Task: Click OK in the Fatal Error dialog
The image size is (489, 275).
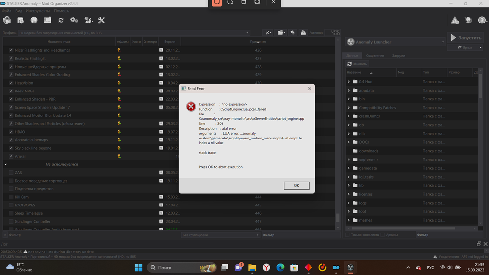Action: (296, 186)
